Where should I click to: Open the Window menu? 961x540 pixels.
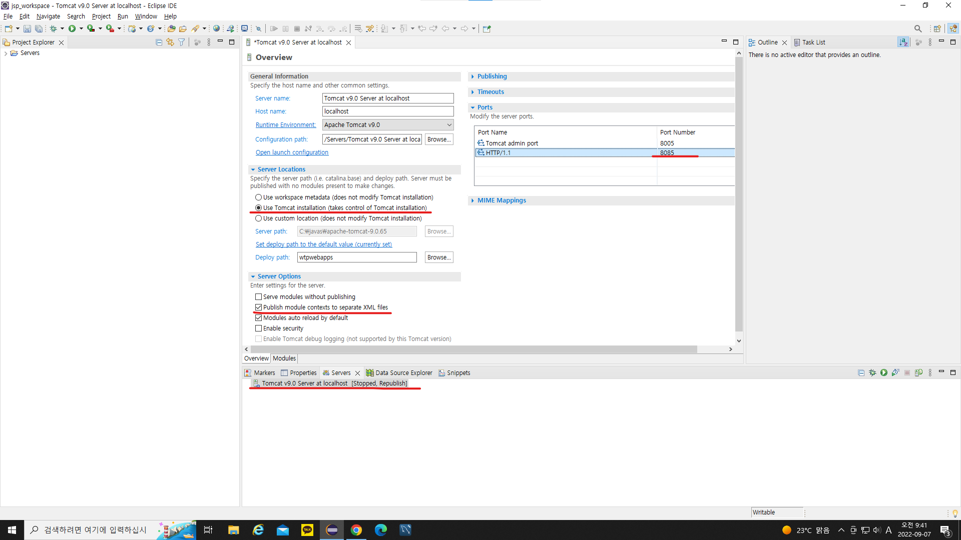146,16
